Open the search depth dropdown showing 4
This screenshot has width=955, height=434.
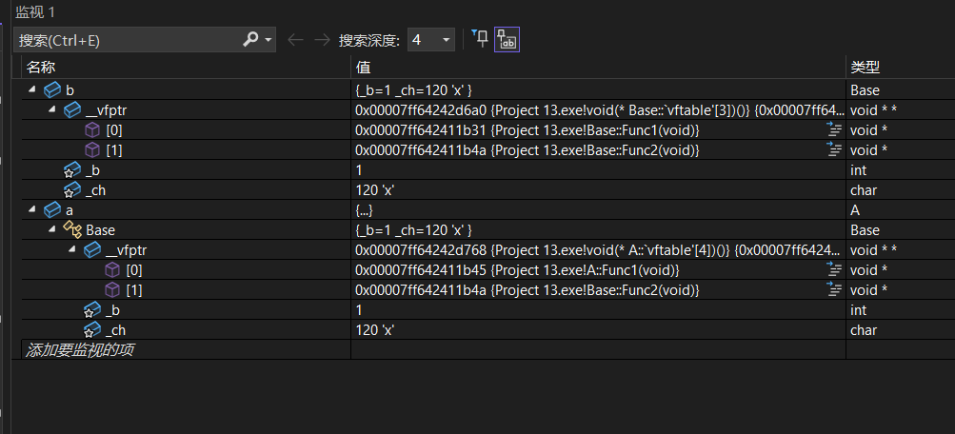pyautogui.click(x=431, y=40)
